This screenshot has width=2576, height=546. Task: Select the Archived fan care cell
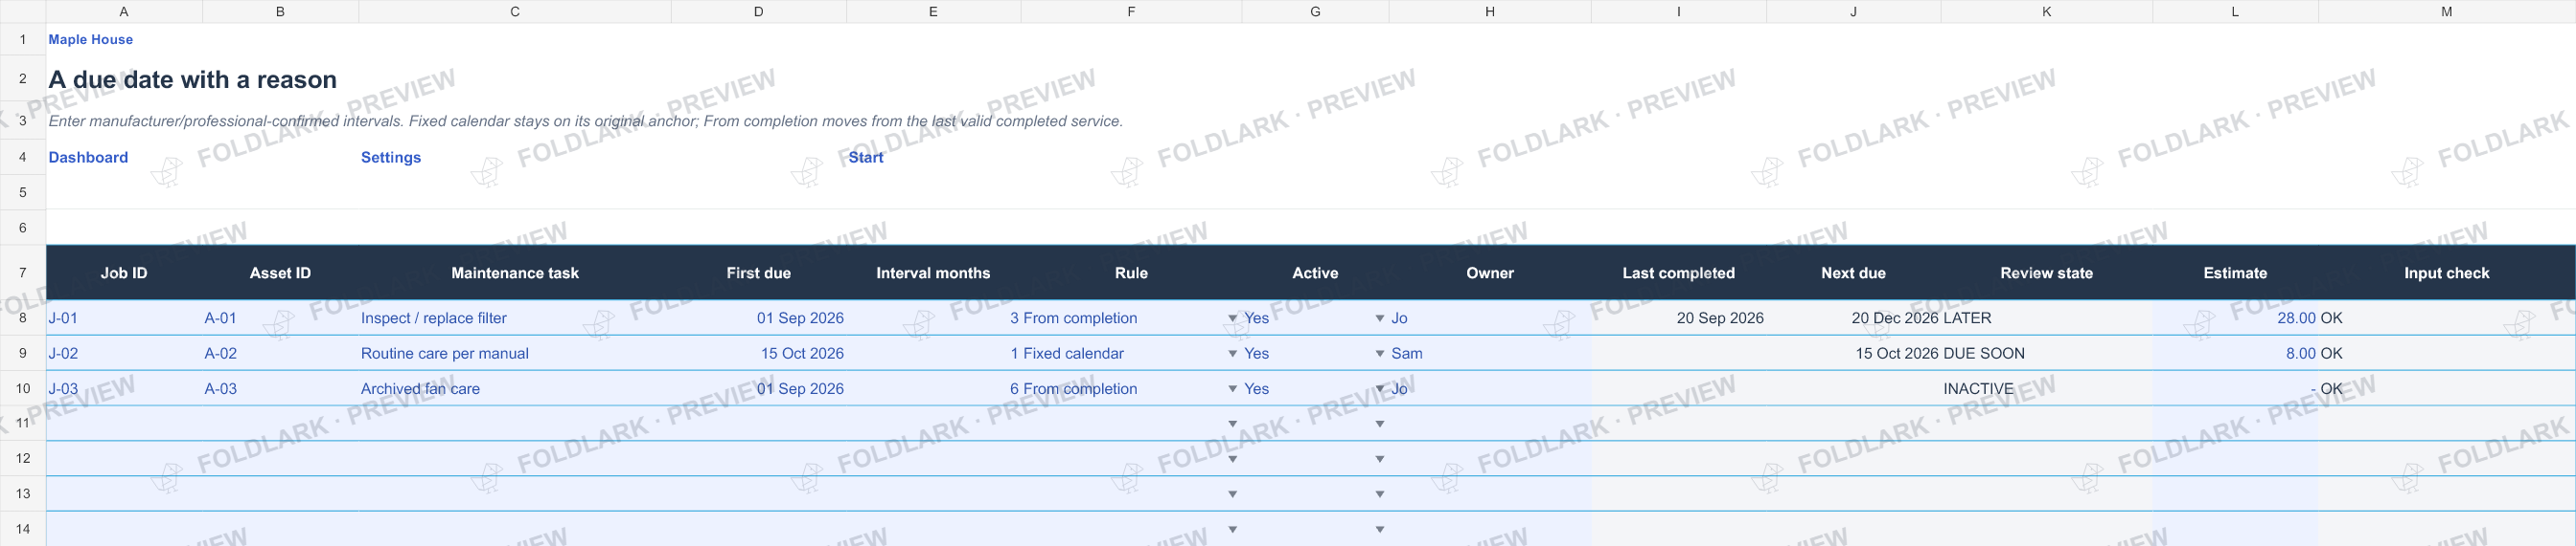click(515, 388)
